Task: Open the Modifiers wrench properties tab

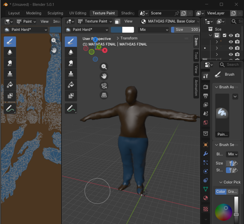Action: [205, 153]
